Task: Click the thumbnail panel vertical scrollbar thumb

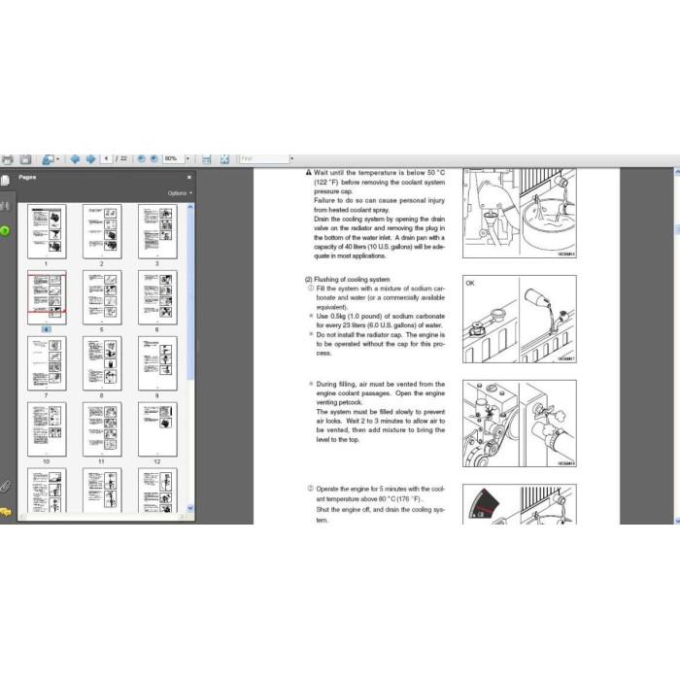Action: (x=190, y=295)
